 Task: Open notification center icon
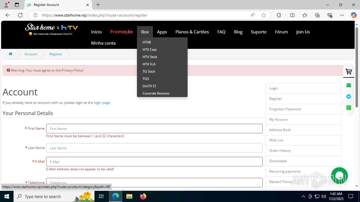point(351,196)
